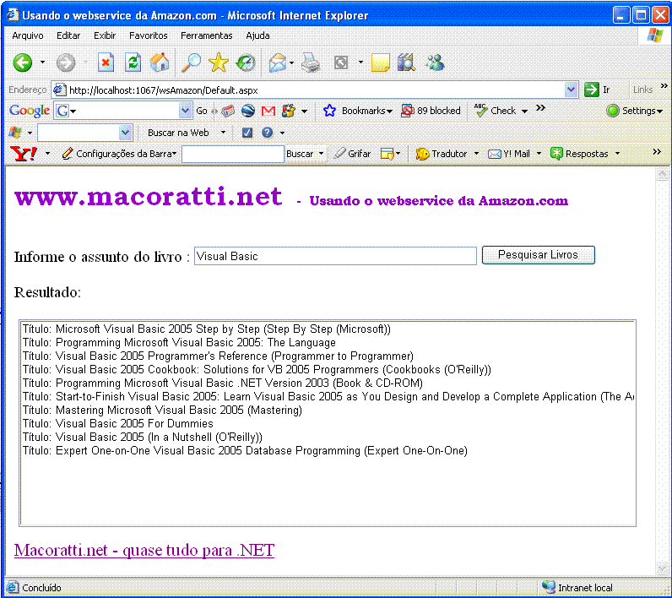This screenshot has width=672, height=598.
Task: Click the book subject input with Visual Basic
Action: [335, 256]
